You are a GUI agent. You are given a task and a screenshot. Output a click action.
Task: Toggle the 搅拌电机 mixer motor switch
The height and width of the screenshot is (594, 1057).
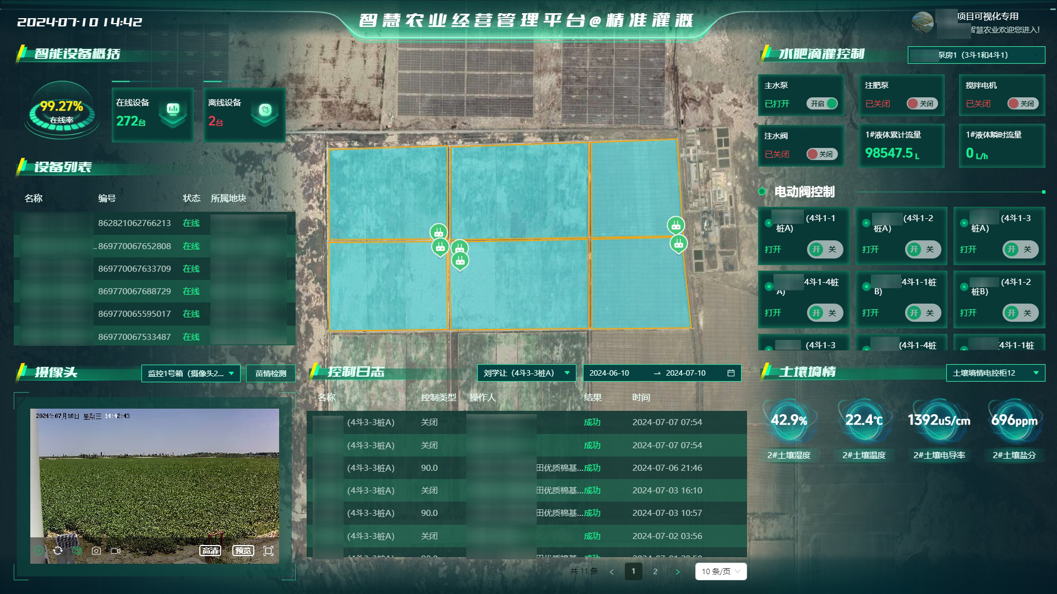point(1023,103)
